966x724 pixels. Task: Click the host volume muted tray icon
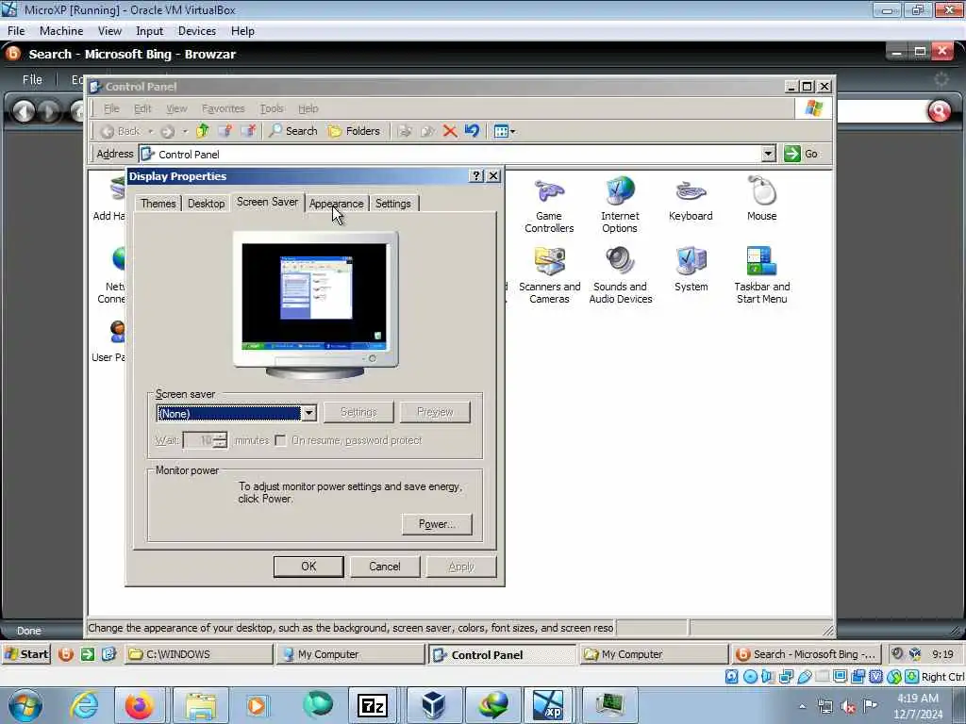pyautogui.click(x=848, y=706)
